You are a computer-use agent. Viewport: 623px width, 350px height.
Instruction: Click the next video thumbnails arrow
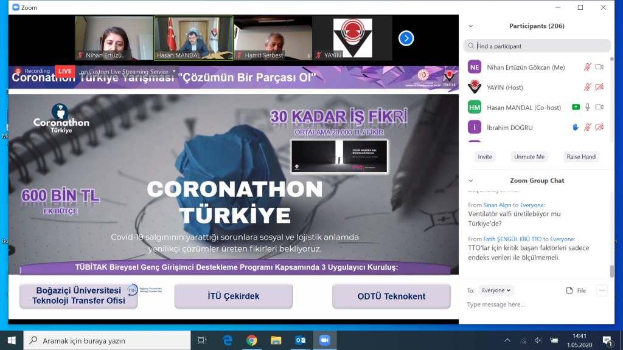pos(406,38)
